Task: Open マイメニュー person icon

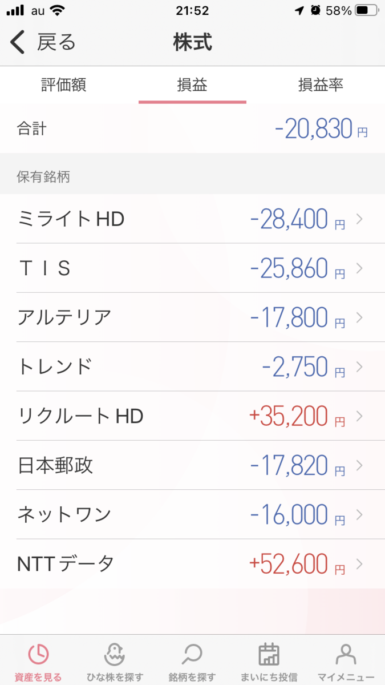Action: pyautogui.click(x=346, y=655)
